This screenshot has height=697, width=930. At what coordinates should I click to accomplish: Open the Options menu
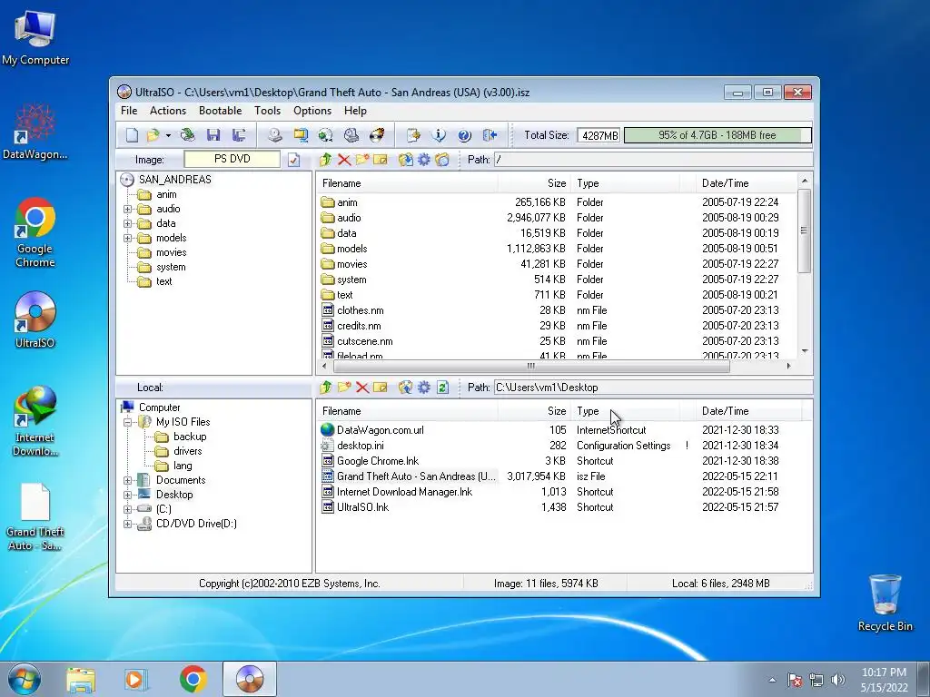click(312, 111)
